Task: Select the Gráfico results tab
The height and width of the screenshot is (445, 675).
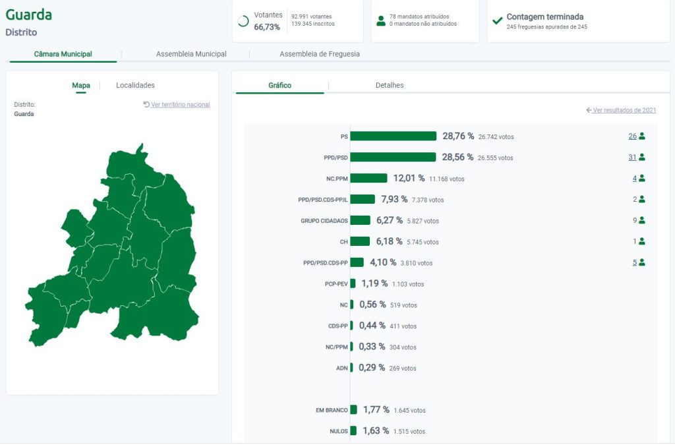Action: (x=279, y=85)
